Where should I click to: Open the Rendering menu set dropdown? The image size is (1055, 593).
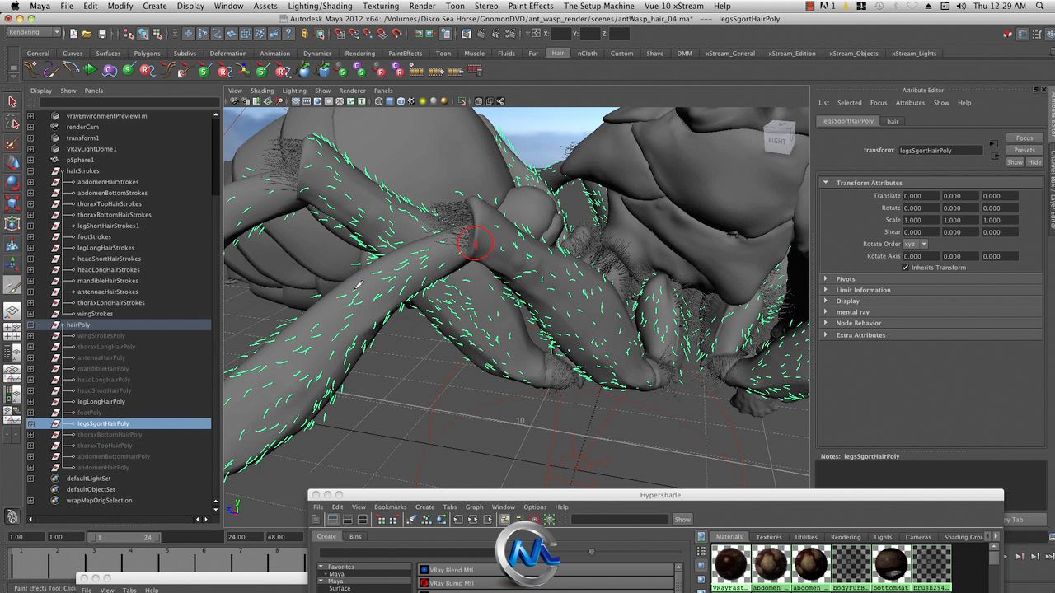tap(33, 33)
